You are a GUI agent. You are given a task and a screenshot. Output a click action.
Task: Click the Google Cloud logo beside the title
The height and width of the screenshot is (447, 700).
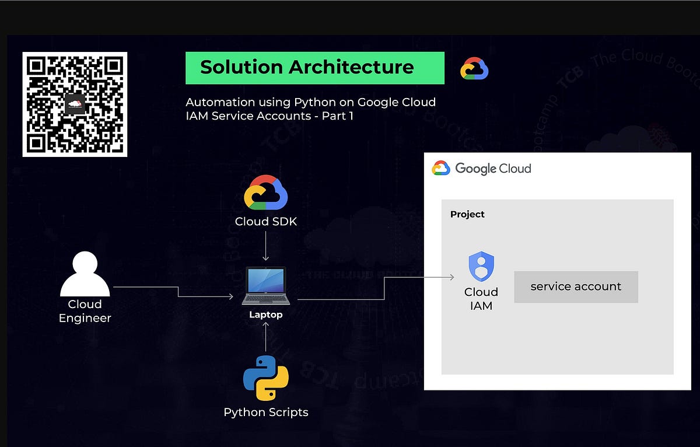(474, 68)
